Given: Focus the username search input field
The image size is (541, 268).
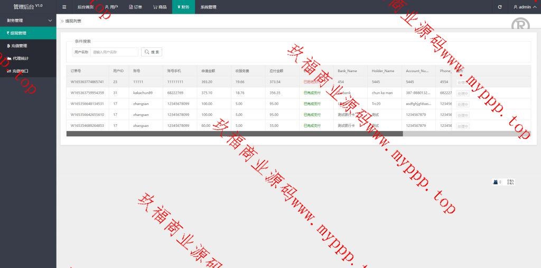Looking at the screenshot, I should 114,52.
